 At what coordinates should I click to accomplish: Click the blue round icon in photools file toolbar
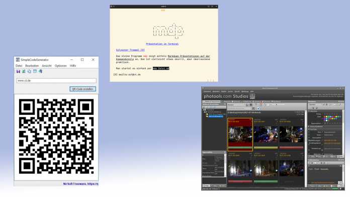click(x=258, y=109)
